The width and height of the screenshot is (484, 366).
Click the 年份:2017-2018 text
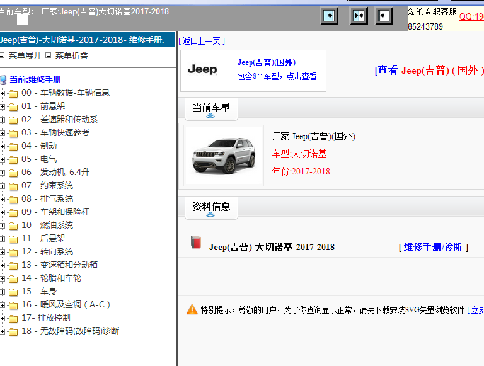(x=301, y=171)
